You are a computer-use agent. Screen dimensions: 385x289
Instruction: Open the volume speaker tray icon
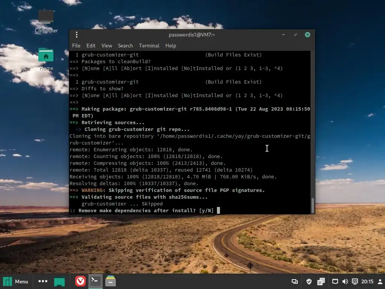pyautogui.click(x=345, y=281)
